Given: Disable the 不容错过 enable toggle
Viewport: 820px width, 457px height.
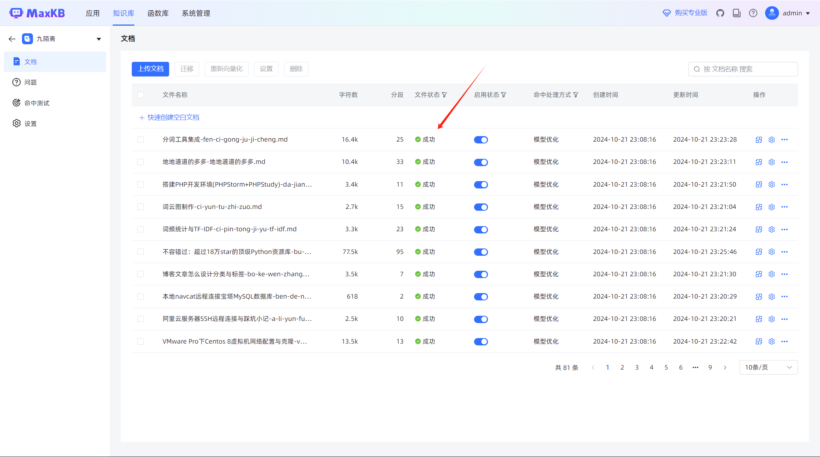Looking at the screenshot, I should 481,252.
